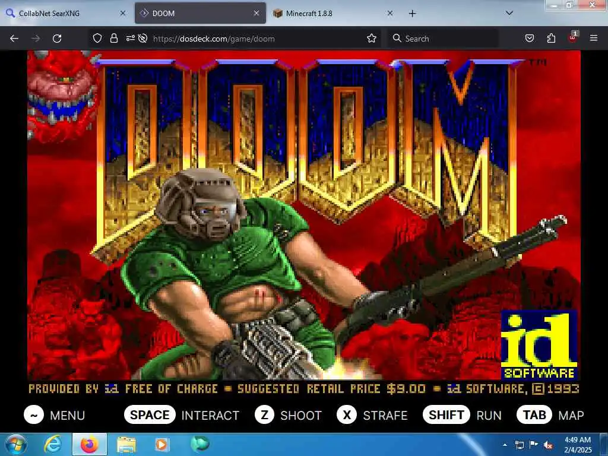Screen dimensions: 608x456
Task: Click the DOOM title screen canvas
Action: point(303,223)
